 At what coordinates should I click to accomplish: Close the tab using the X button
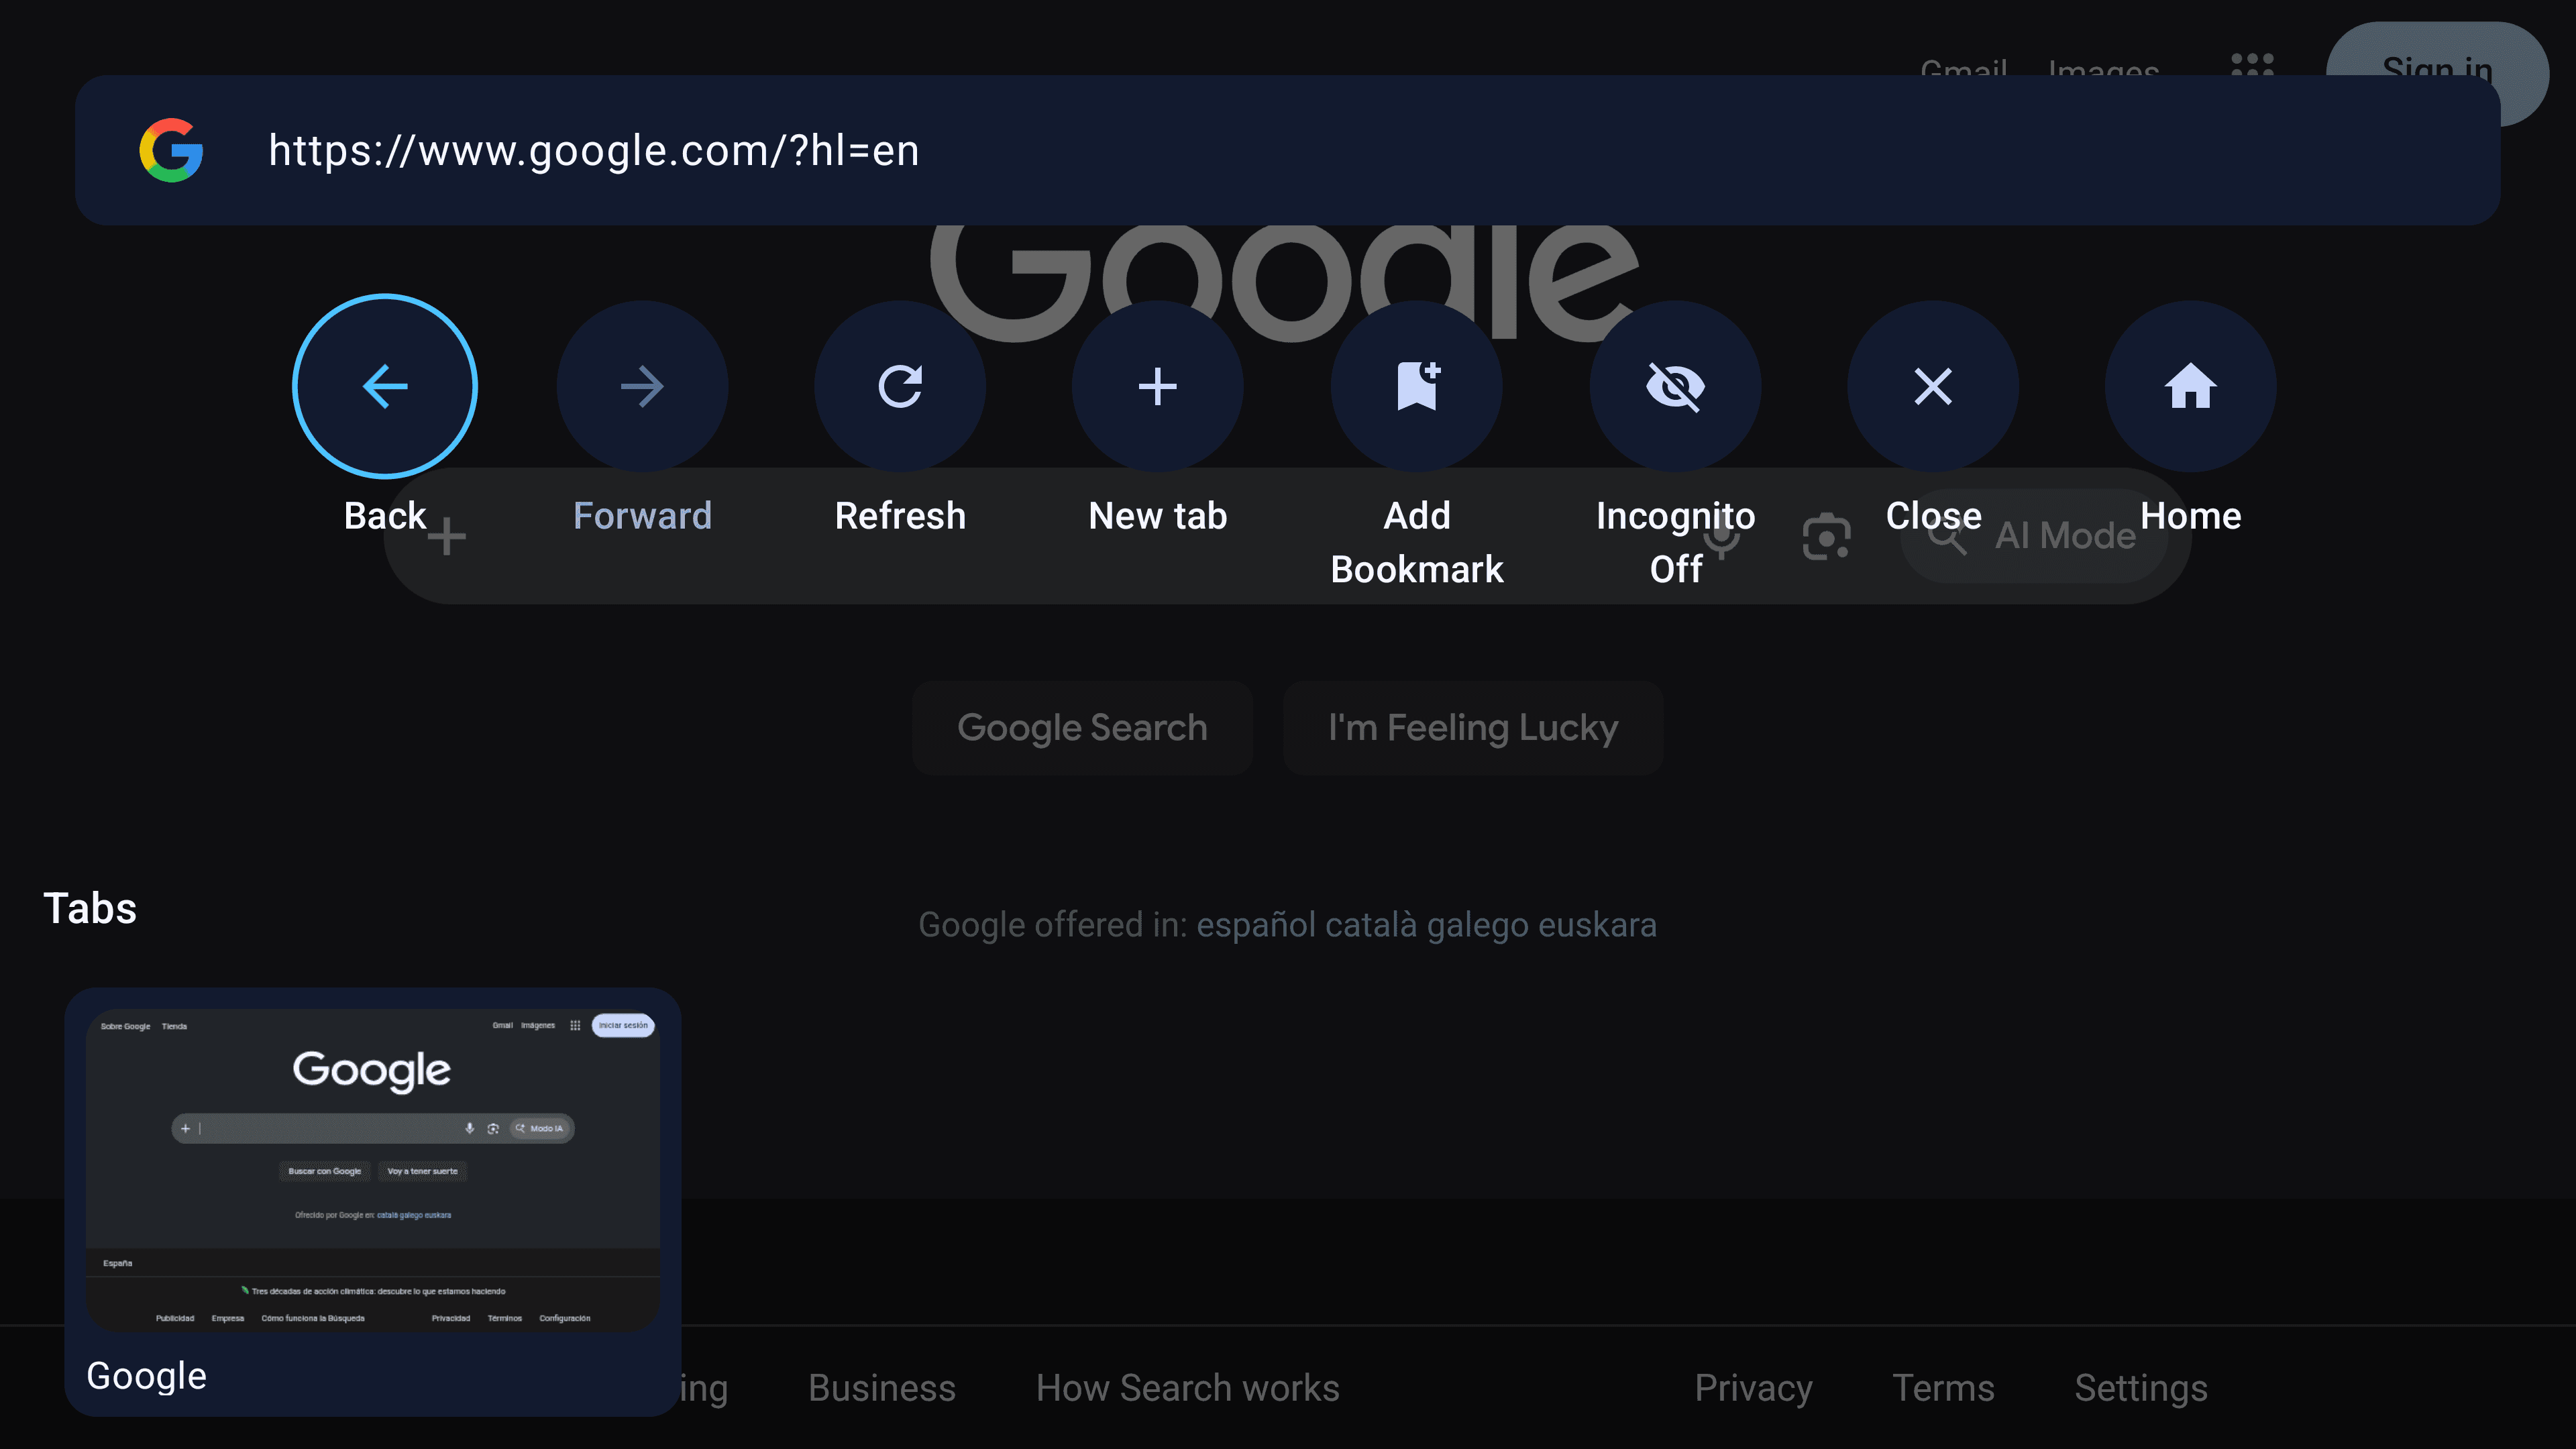[x=1933, y=386]
